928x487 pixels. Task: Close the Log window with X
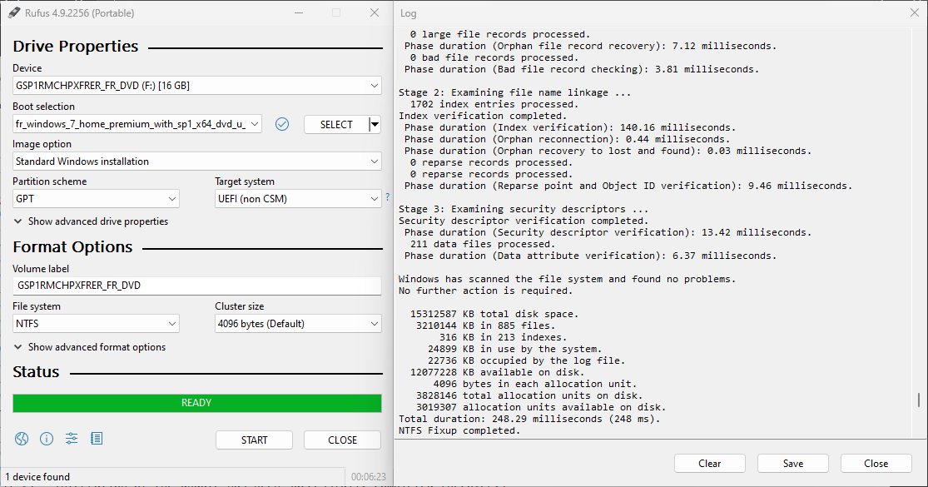coord(915,12)
